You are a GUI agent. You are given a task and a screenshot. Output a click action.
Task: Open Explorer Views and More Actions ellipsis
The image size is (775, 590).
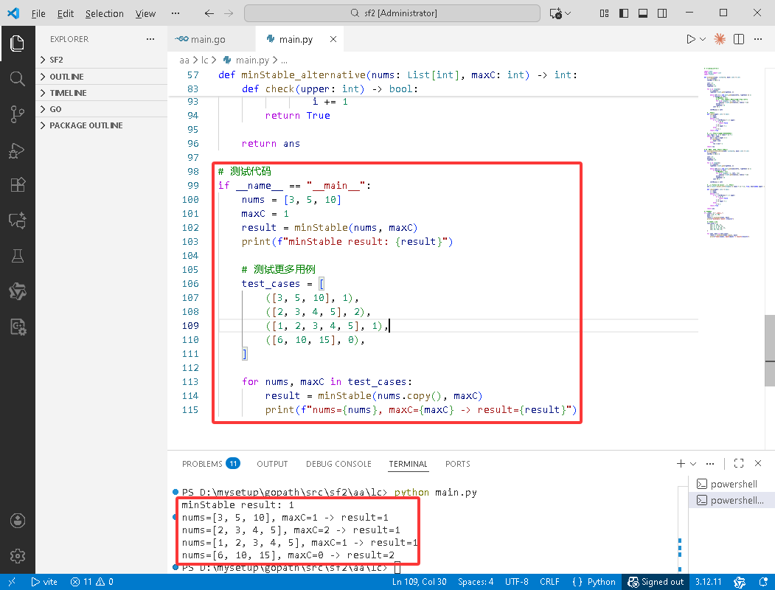(150, 39)
